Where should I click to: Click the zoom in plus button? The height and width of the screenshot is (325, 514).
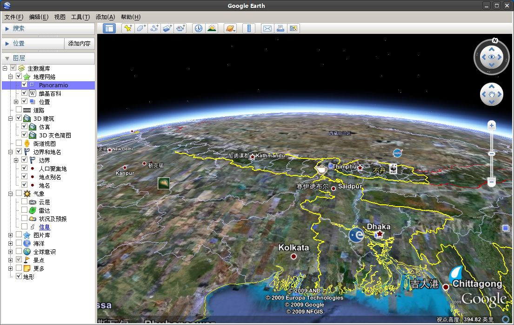[491, 125]
